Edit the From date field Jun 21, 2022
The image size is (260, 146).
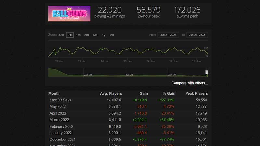pyautogui.click(x=168, y=35)
